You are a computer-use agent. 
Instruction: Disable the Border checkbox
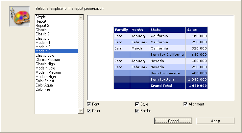click(x=137, y=111)
